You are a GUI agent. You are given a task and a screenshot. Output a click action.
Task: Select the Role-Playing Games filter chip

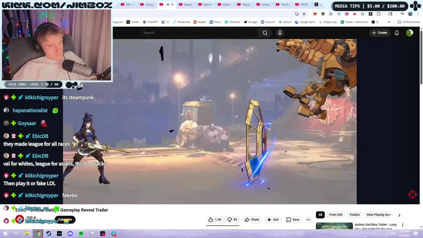(x=379, y=215)
